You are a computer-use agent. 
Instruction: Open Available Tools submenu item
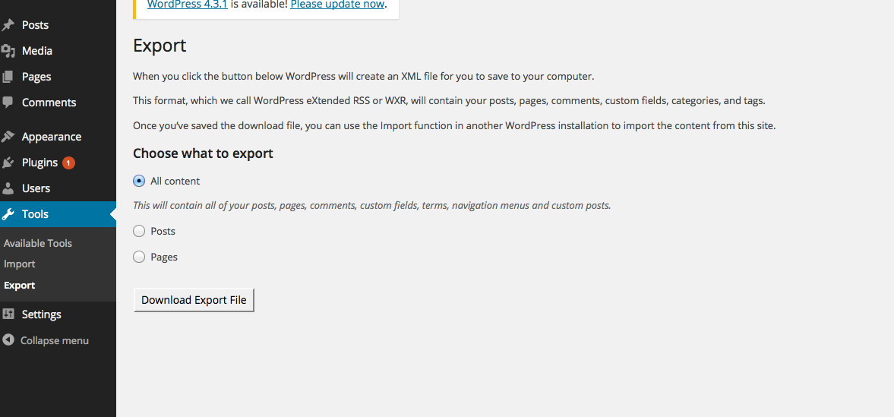point(38,243)
